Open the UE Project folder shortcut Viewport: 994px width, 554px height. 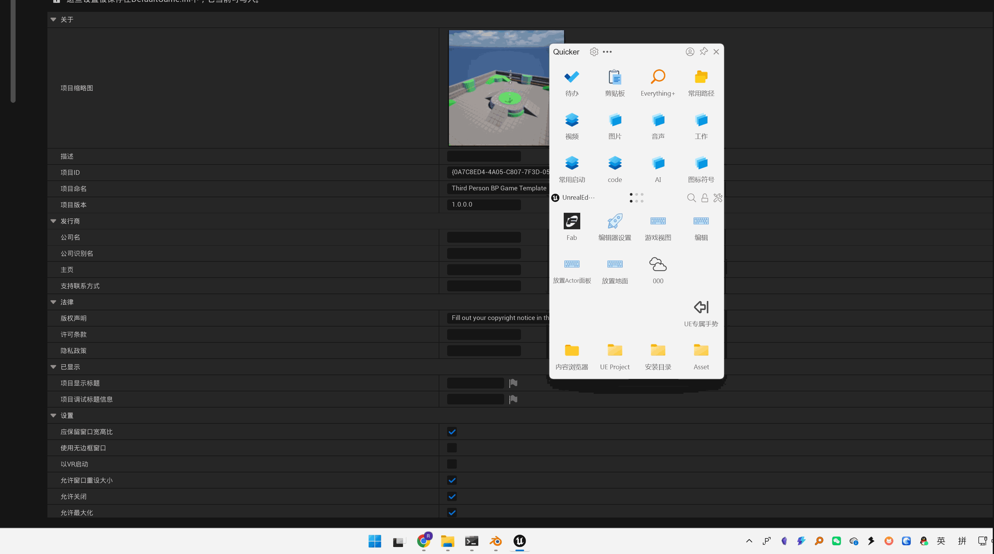(x=615, y=350)
